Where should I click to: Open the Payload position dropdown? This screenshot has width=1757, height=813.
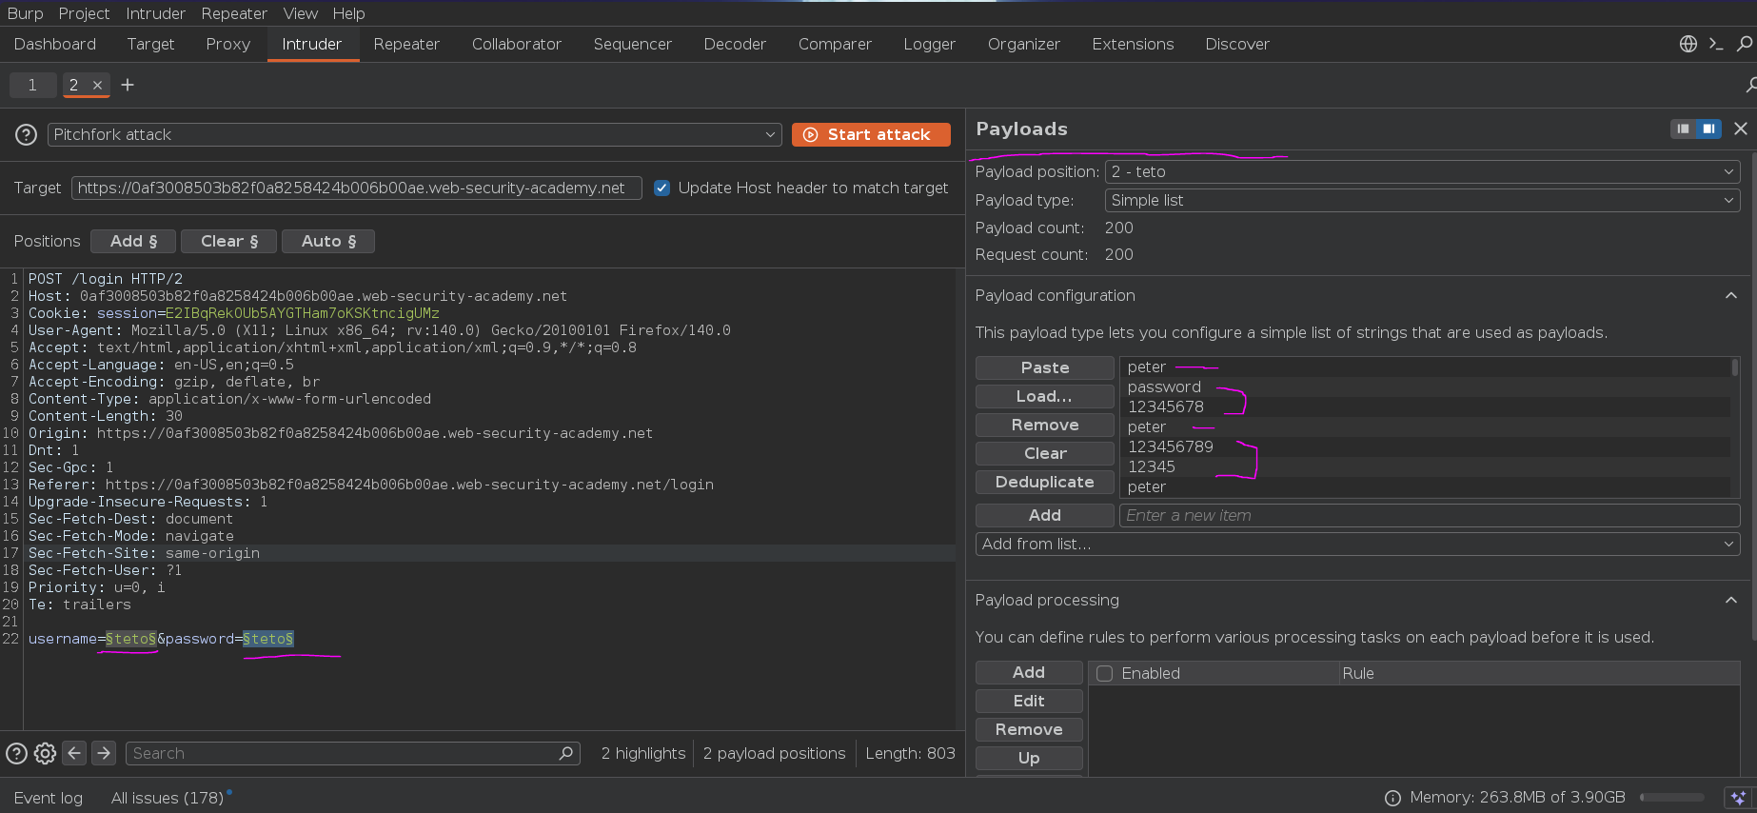tap(1422, 171)
